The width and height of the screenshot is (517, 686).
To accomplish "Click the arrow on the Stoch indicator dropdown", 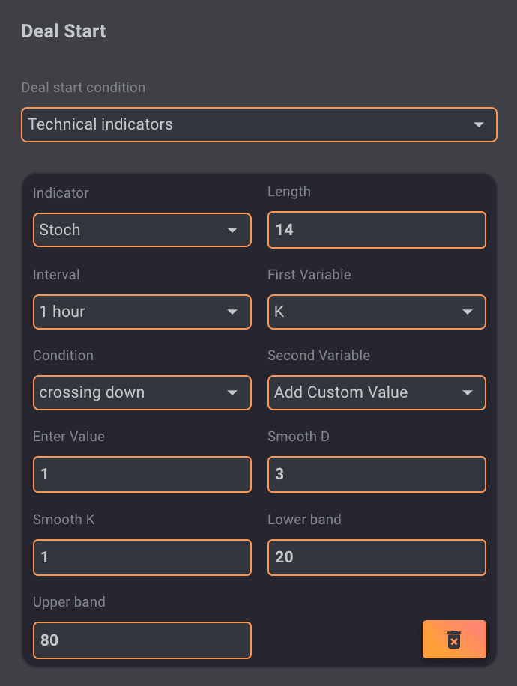I will (232, 230).
